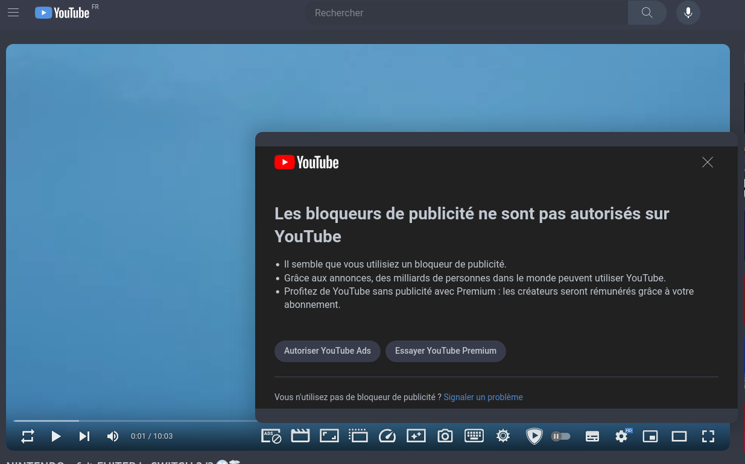
Task: Open the Signaler un problème link
Action: click(x=483, y=397)
